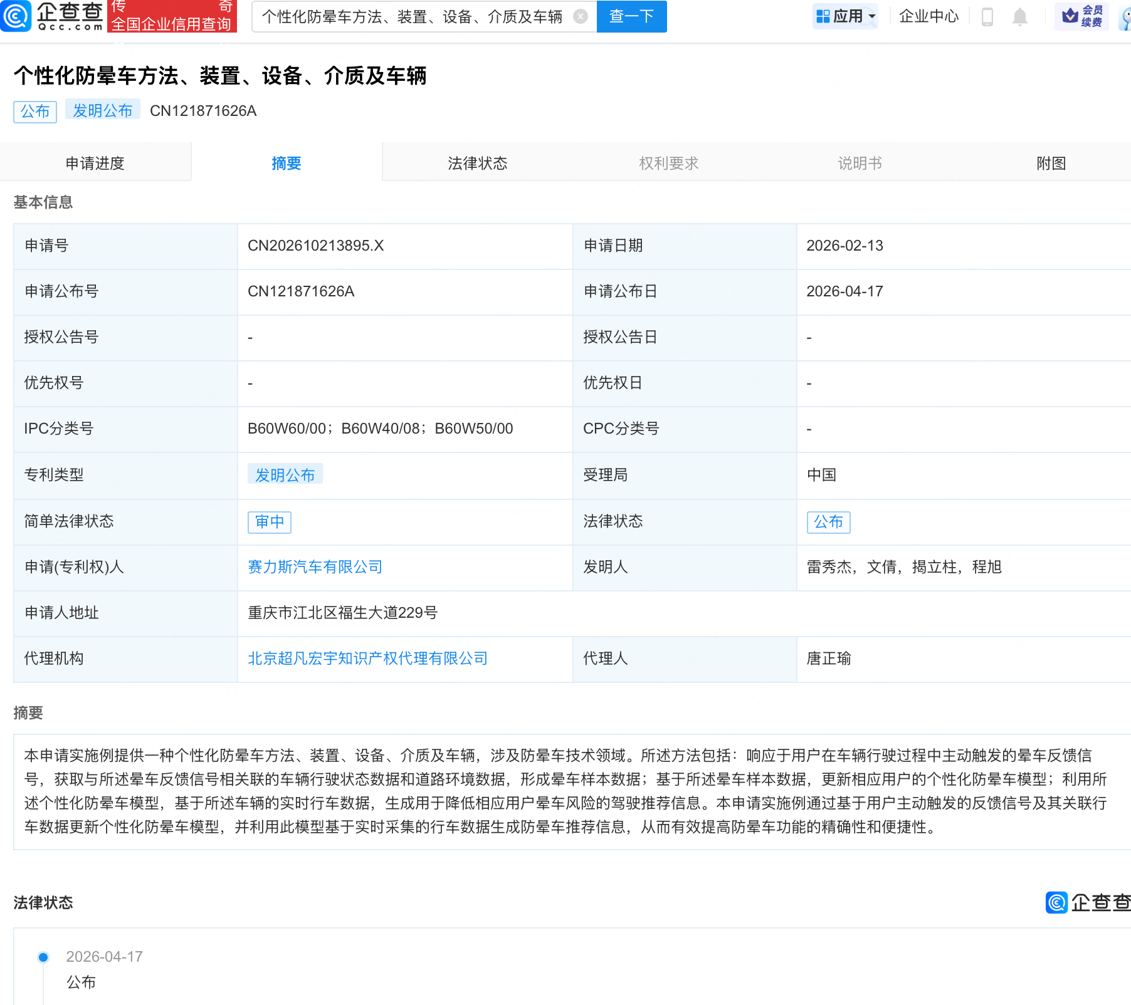This screenshot has width=1131, height=1005.
Task: Switch to the 附图 tab
Action: [x=1051, y=163]
